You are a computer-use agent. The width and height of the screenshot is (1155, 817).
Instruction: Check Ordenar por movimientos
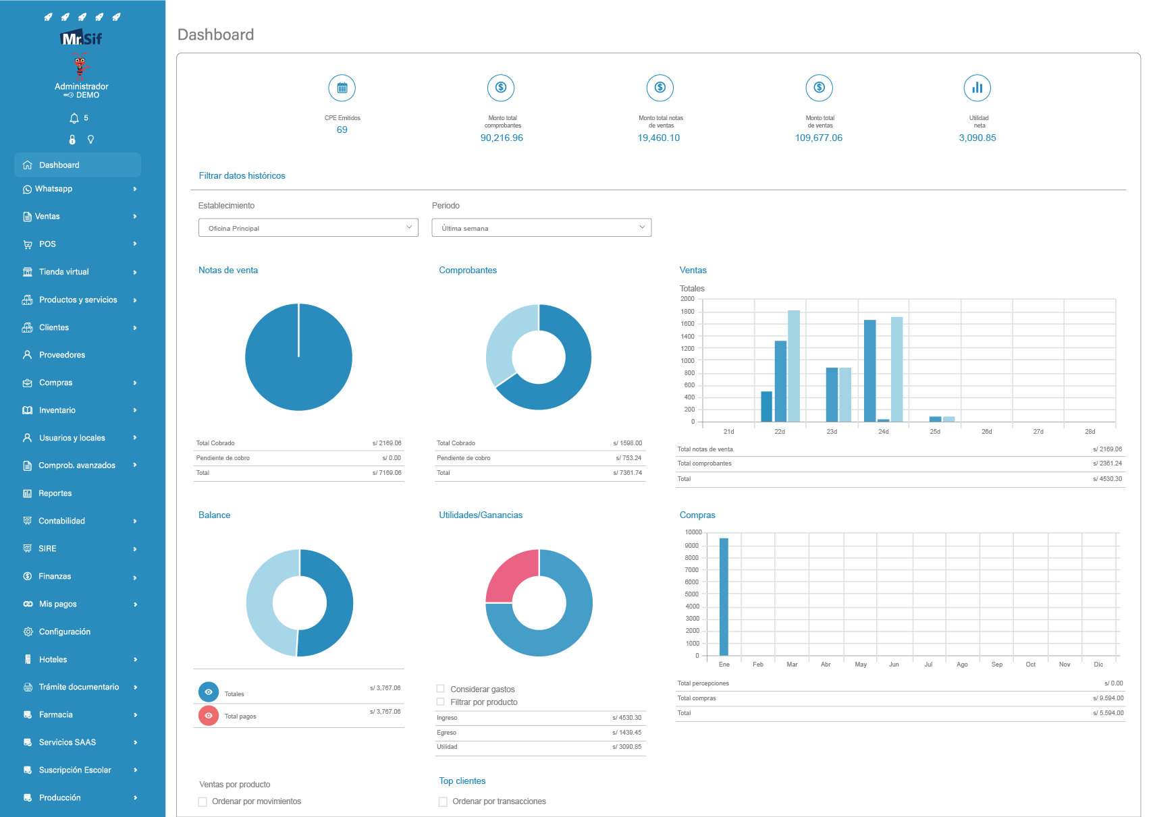tap(203, 802)
